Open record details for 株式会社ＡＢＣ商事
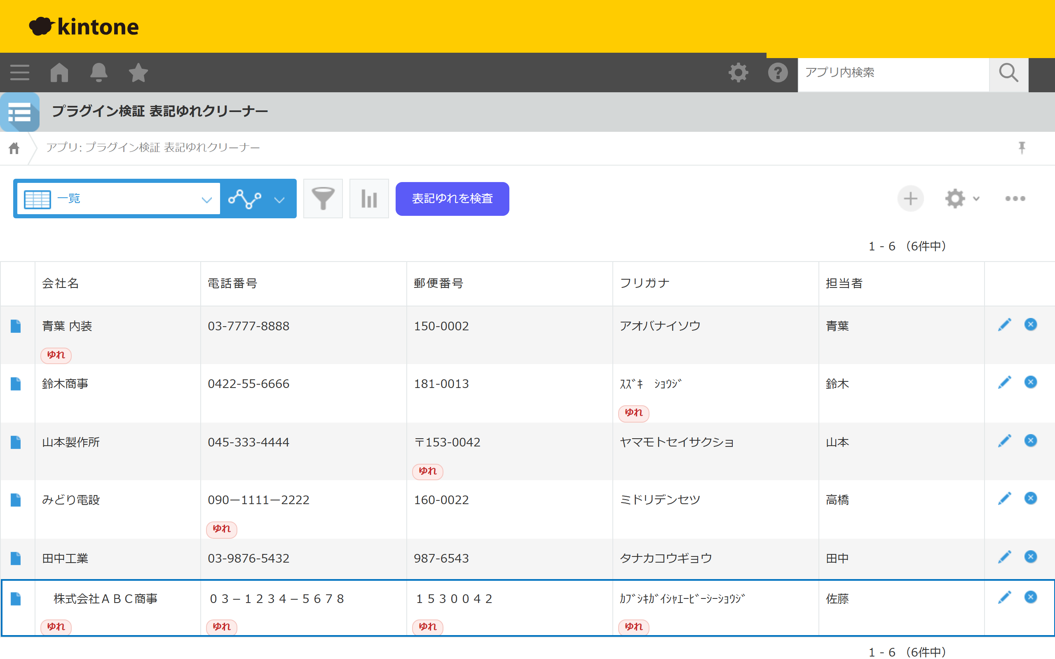1055x659 pixels. [x=16, y=599]
